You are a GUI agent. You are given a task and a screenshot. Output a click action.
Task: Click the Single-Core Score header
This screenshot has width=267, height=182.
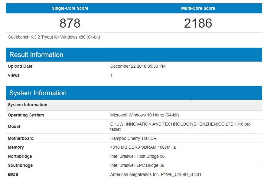70,8
